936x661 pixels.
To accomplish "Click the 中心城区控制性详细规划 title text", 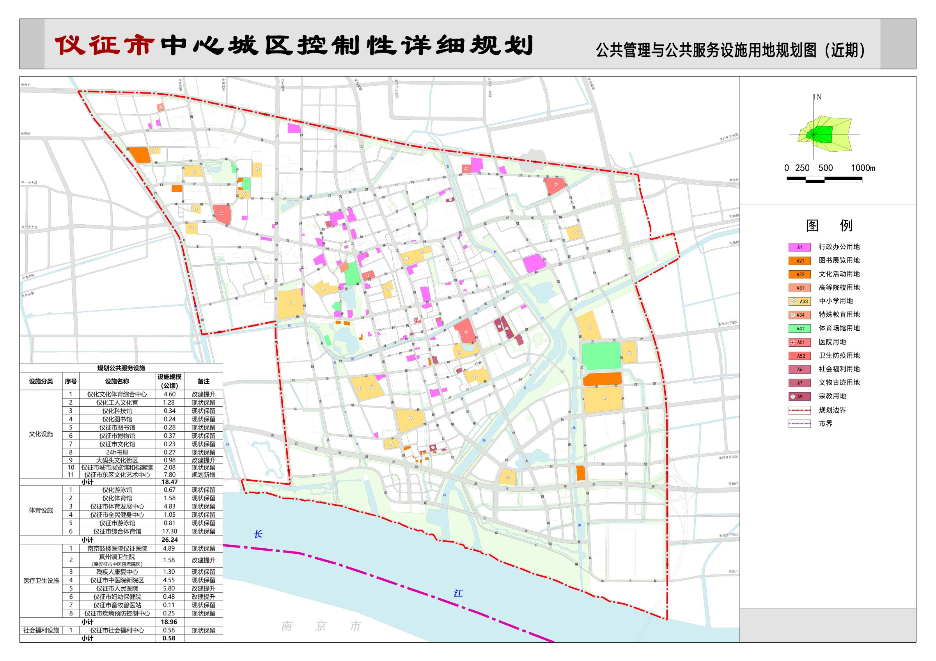I will click(347, 44).
